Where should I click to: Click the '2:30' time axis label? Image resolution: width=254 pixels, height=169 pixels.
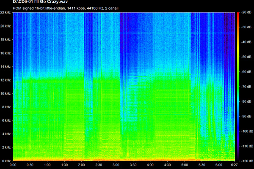pyautogui.click(x=99, y=165)
